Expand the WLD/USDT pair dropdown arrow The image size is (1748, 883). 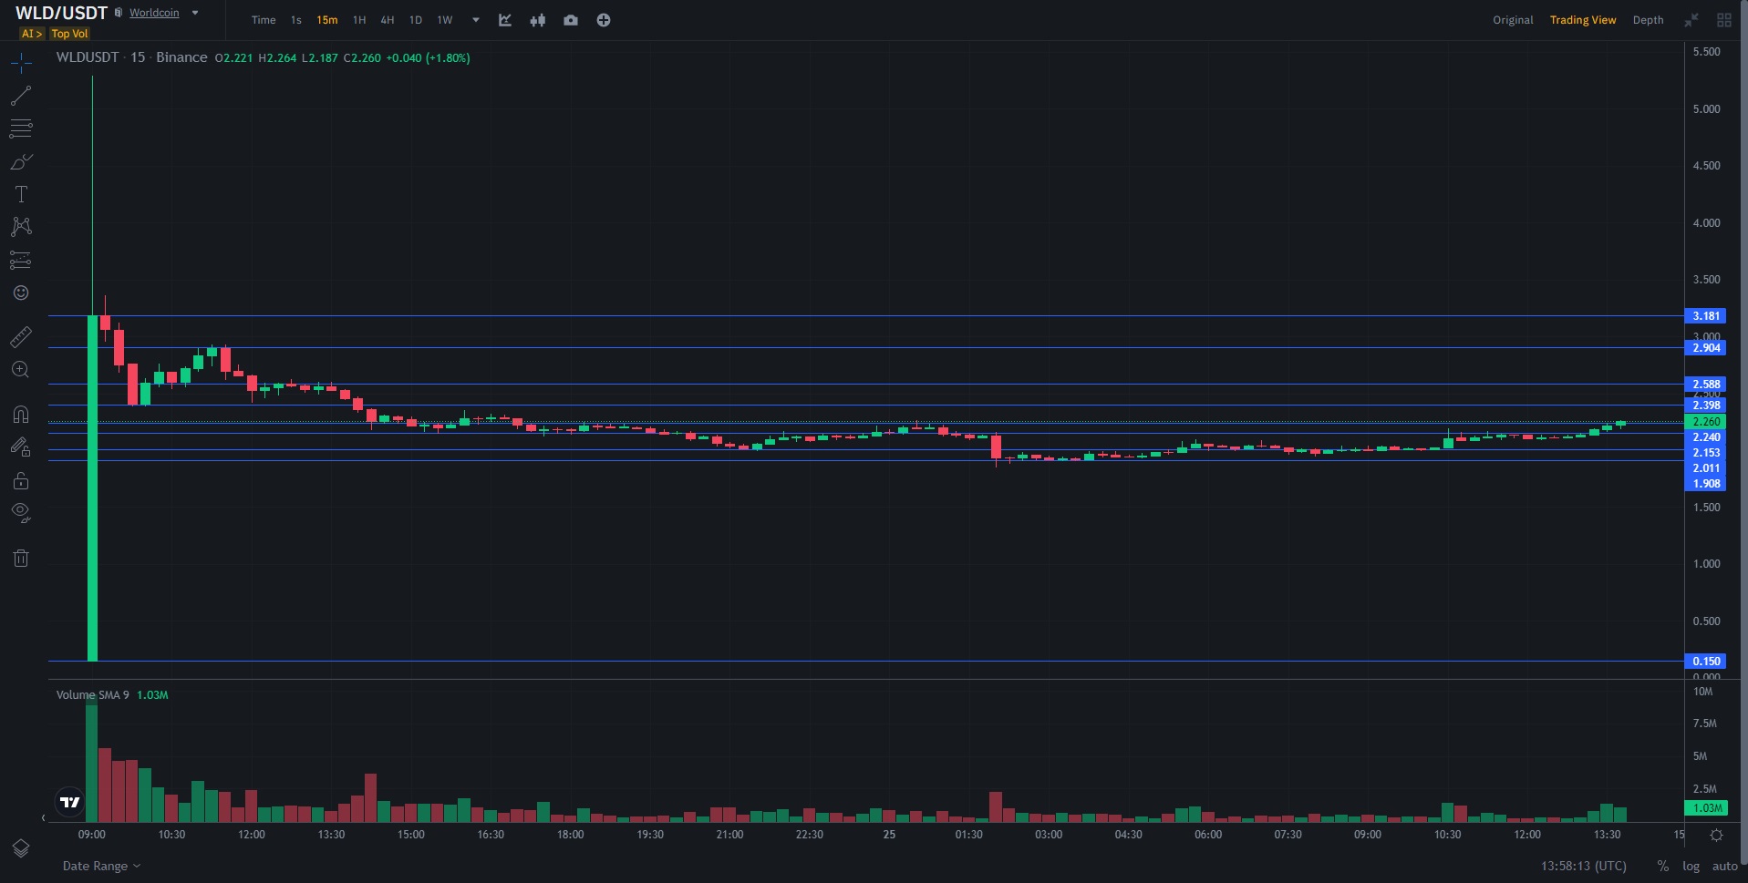[195, 13]
